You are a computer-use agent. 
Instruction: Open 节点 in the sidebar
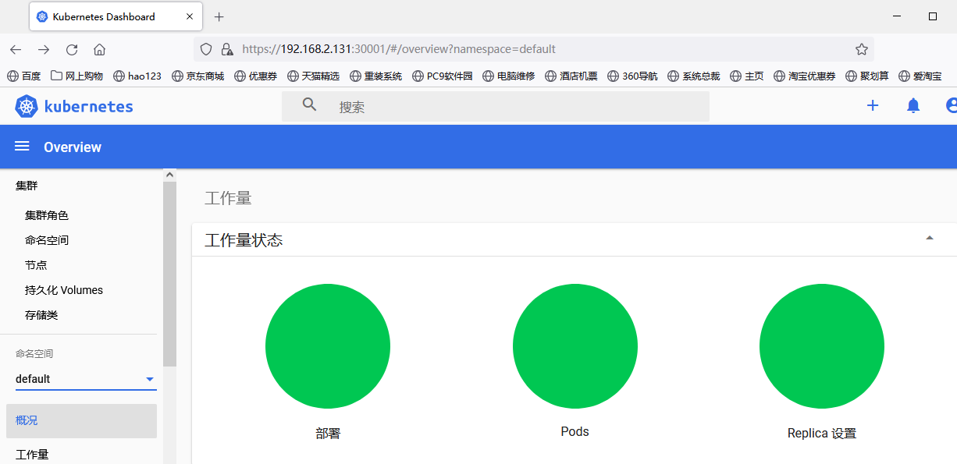[x=36, y=265]
